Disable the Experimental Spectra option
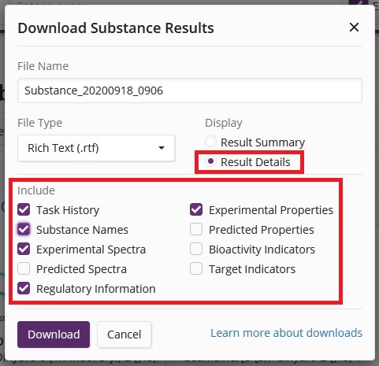This screenshot has width=379, height=366. click(x=24, y=249)
